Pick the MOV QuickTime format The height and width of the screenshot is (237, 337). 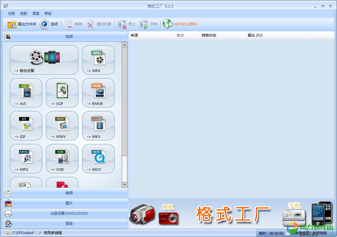click(x=98, y=158)
